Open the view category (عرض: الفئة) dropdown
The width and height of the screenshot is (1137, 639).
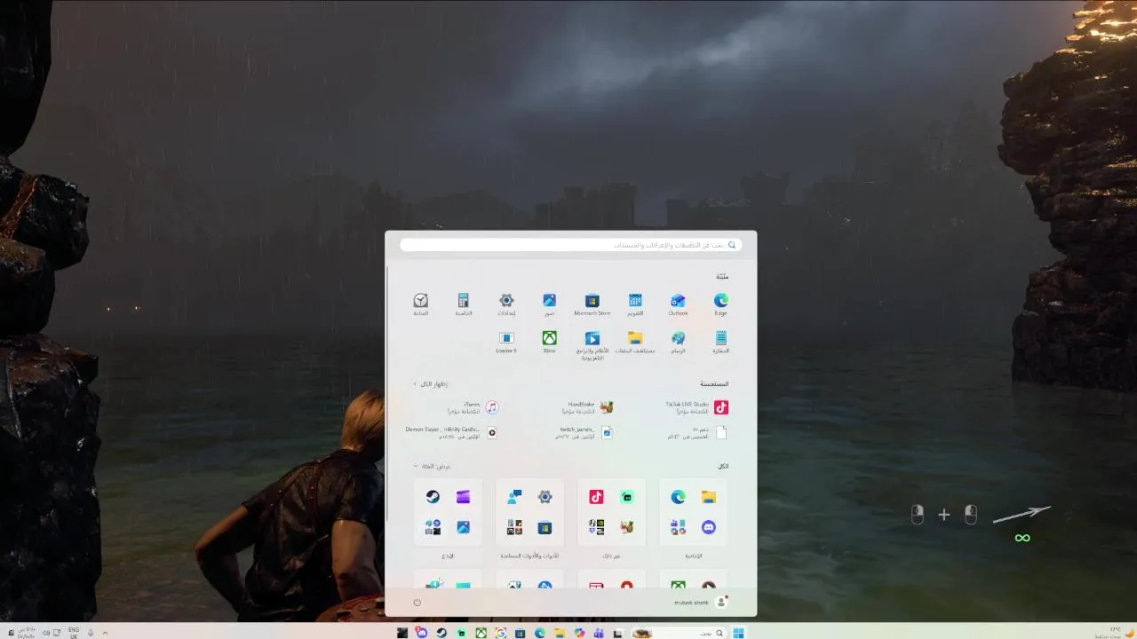[433, 466]
